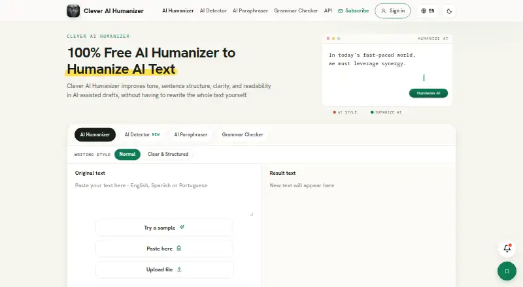Click the Upload file button
Viewport: 523px width, 287px height.
pyautogui.click(x=164, y=269)
